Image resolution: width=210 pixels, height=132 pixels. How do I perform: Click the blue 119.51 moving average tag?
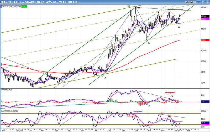click(x=204, y=19)
